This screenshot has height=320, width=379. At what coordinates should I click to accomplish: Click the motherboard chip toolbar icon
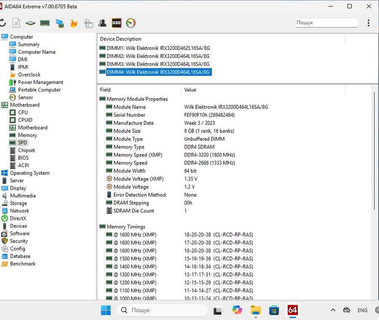30,23
